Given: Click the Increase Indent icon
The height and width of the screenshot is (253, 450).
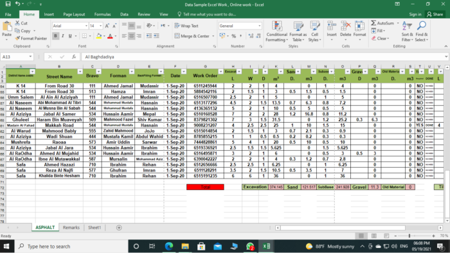Looking at the screenshot, I should (x=156, y=36).
